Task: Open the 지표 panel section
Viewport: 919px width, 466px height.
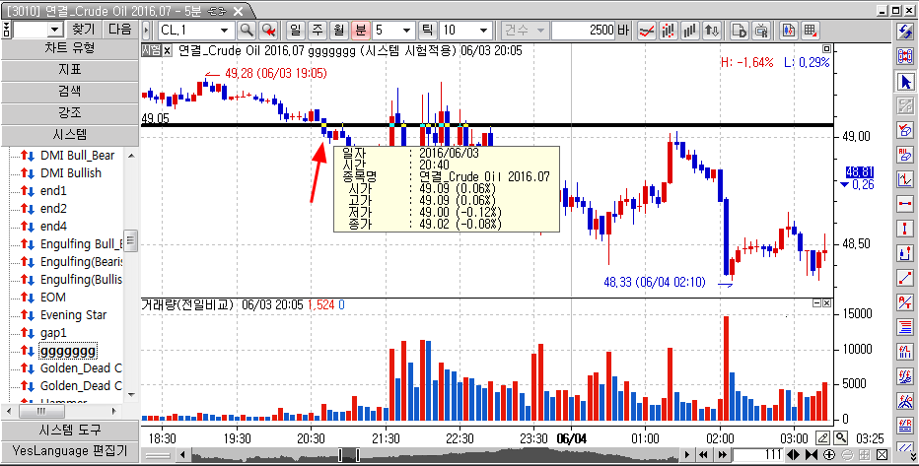Action: tap(69, 70)
